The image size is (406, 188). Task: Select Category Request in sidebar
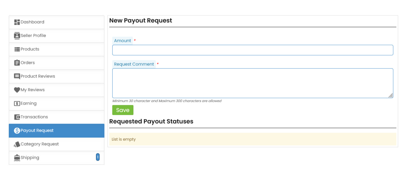point(40,144)
